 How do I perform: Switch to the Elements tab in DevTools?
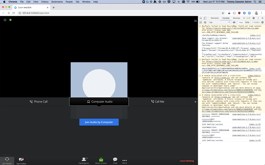pos(215,18)
